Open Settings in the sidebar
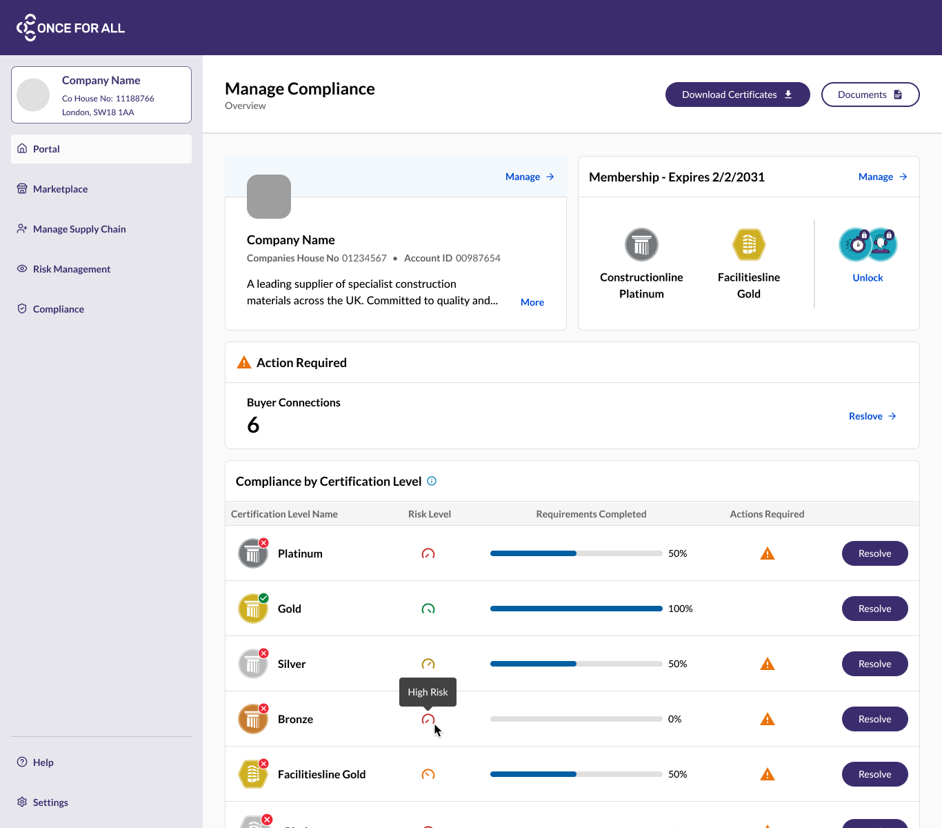Screen dimensions: 942x828 click(x=101, y=802)
